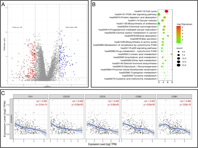Select 'hsa00010:Glycolysis / Gluconeogenesis' label
Viewport: 198px width, 148px height.
click(x=135, y=66)
